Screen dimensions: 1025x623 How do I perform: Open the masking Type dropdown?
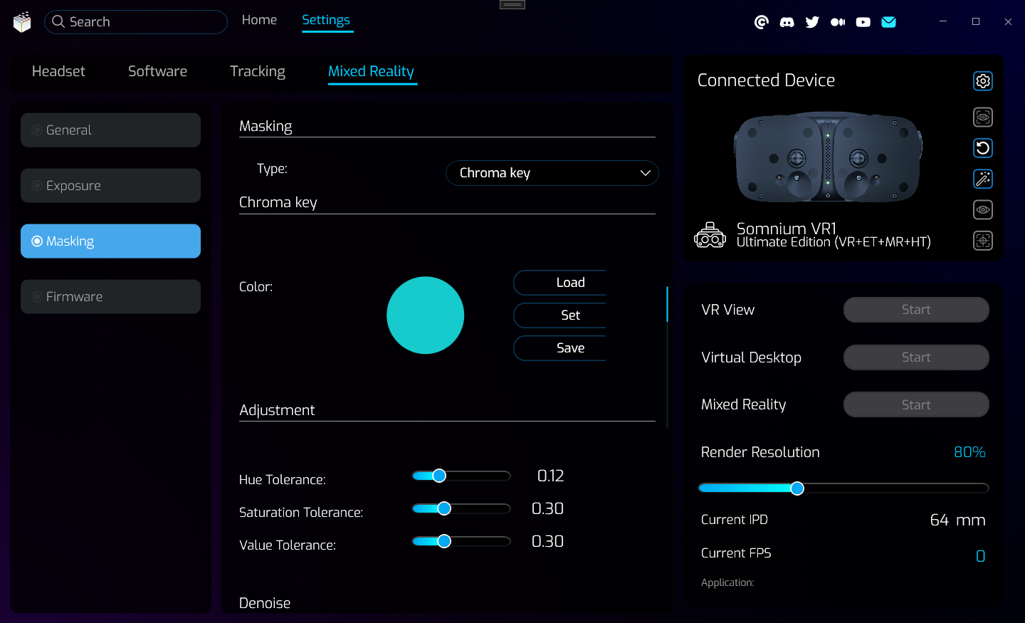coord(552,173)
